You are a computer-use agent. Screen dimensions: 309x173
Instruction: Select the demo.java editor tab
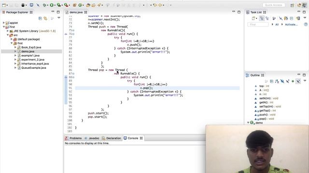tap(76, 12)
